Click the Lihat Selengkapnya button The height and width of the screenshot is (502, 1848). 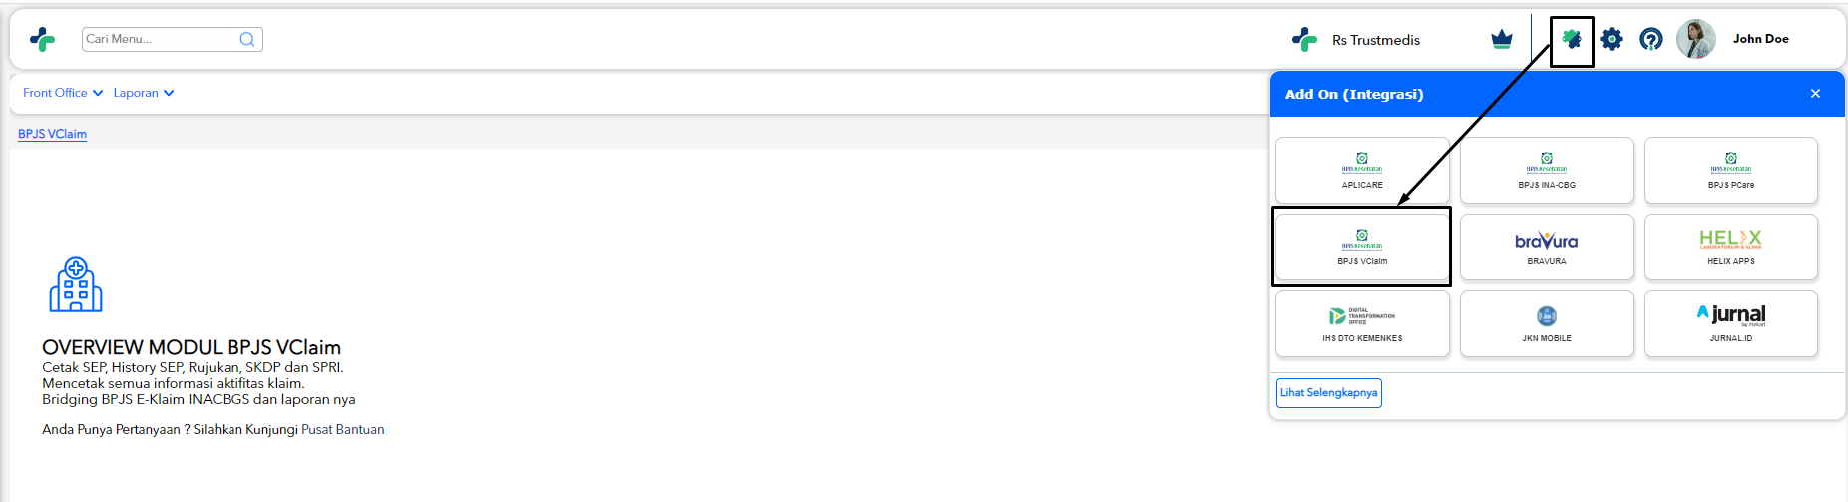1329,393
